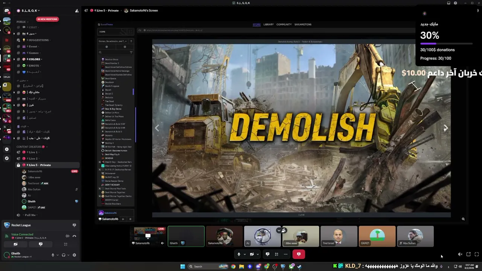The height and width of the screenshot is (271, 482).
Task: Open microphone options arrow in the call bar
Action: 245,254
